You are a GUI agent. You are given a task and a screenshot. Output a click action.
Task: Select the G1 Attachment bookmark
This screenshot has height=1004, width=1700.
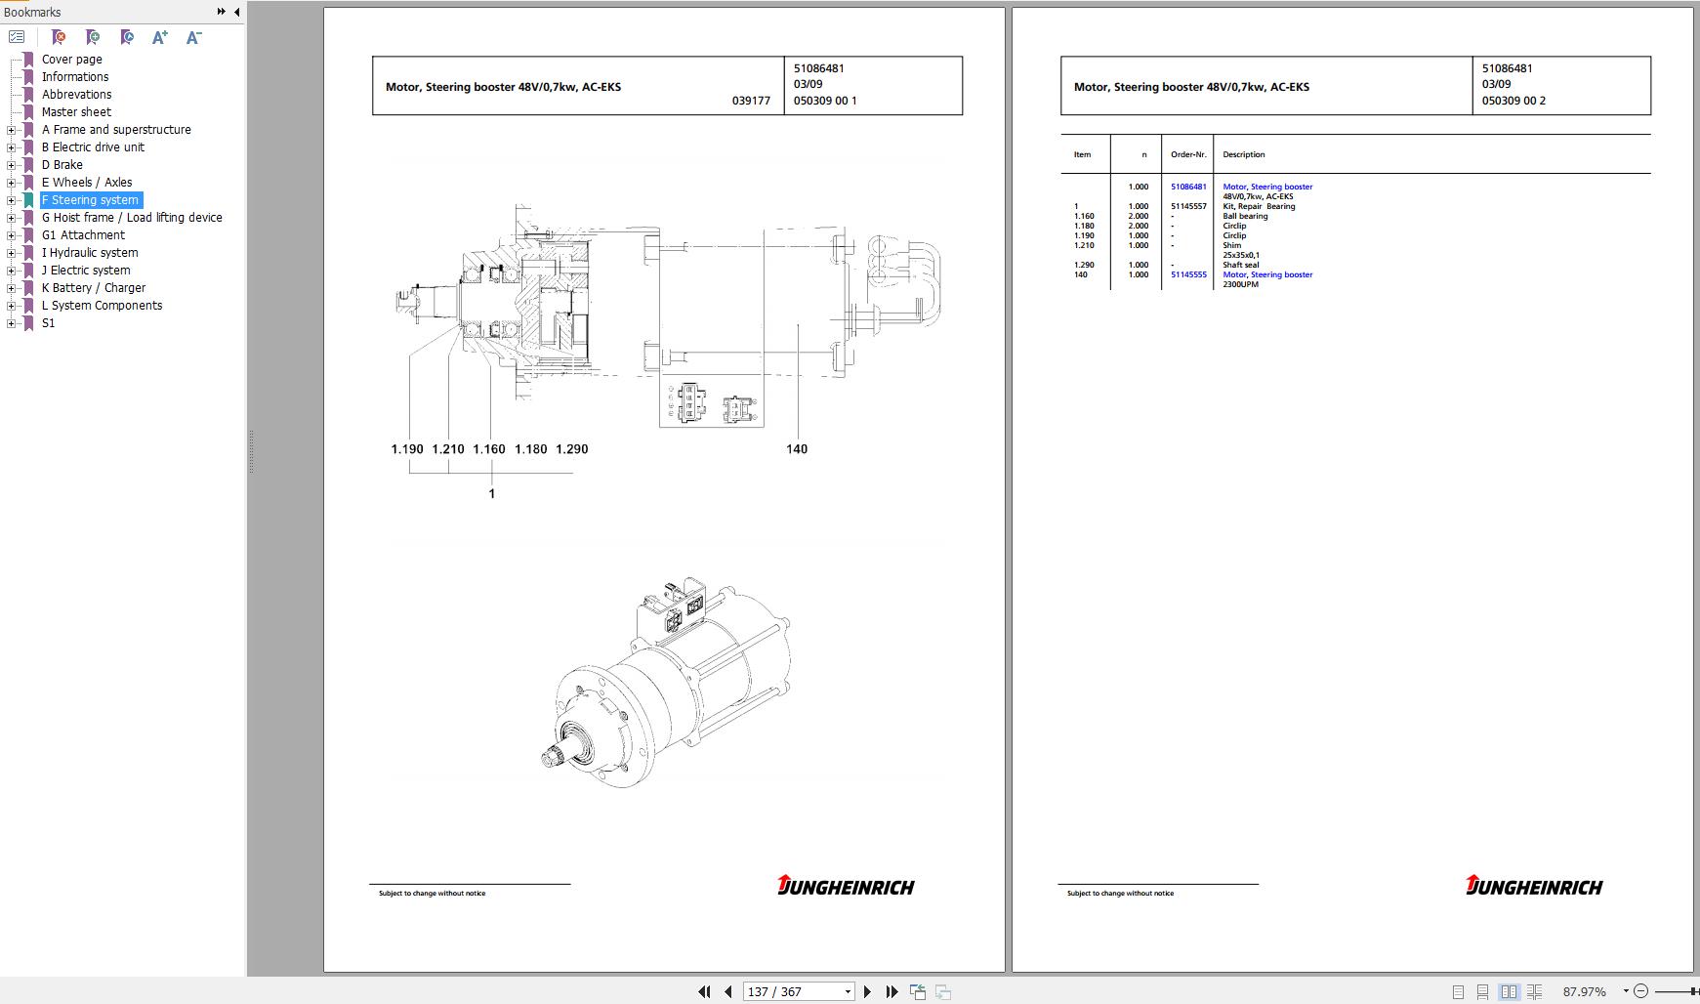click(x=83, y=235)
